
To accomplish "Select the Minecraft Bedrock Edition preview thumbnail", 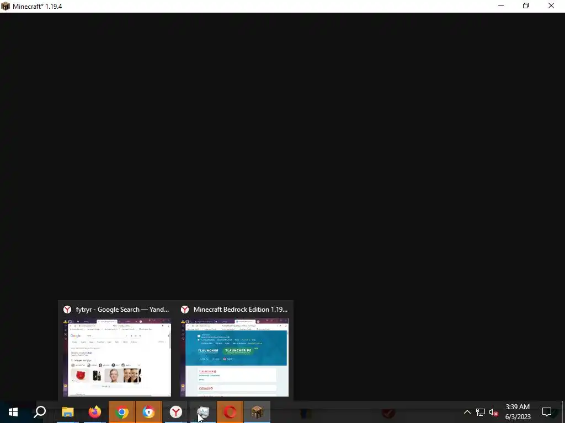I will pyautogui.click(x=234, y=357).
